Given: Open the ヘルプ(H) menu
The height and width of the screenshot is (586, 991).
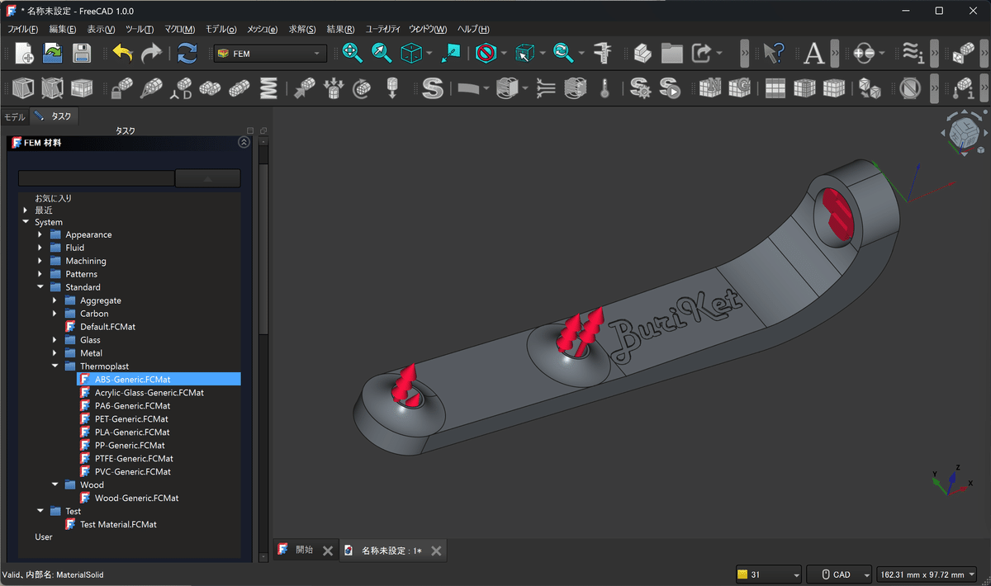Looking at the screenshot, I should 473,29.
